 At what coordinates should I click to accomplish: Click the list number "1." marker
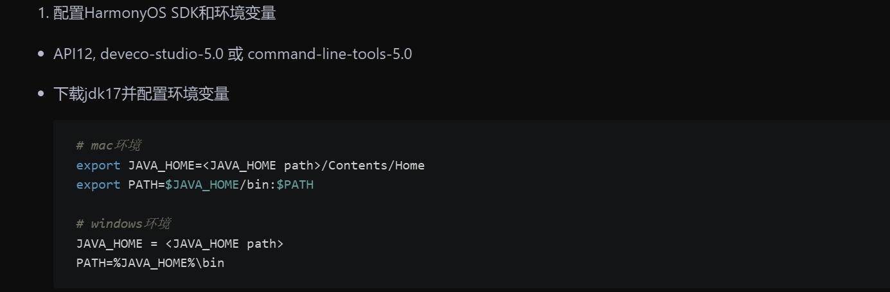pos(43,13)
